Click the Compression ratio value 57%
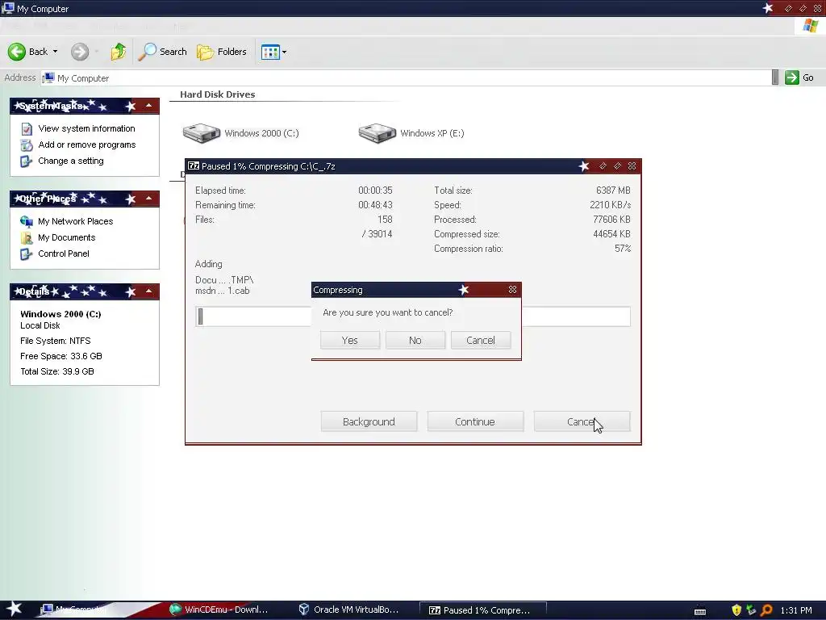The image size is (826, 620). (x=623, y=249)
